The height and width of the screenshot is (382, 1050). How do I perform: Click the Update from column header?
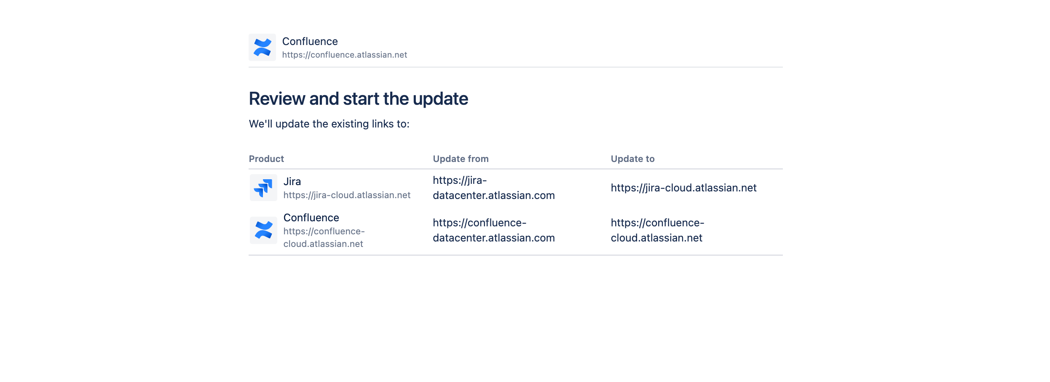click(x=461, y=159)
